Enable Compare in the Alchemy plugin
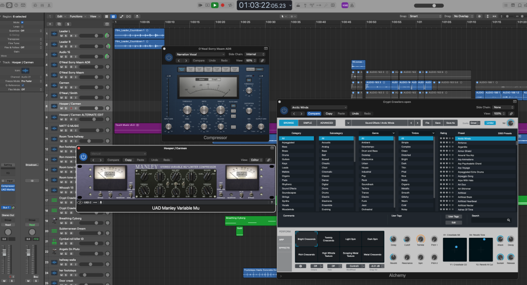The width and height of the screenshot is (527, 285). pos(313,113)
